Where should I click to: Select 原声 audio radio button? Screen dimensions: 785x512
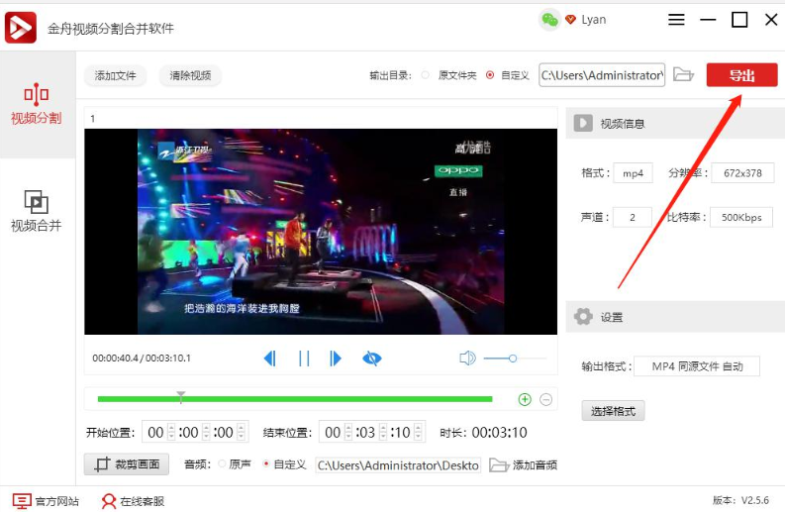coord(222,464)
